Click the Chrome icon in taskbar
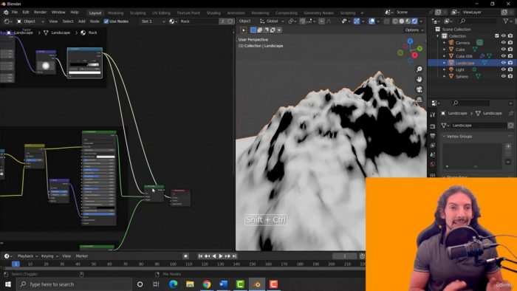Viewport: 517px width, 291px height. (207, 284)
